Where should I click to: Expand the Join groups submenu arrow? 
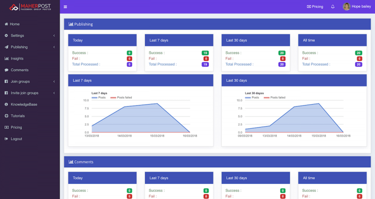54,82
